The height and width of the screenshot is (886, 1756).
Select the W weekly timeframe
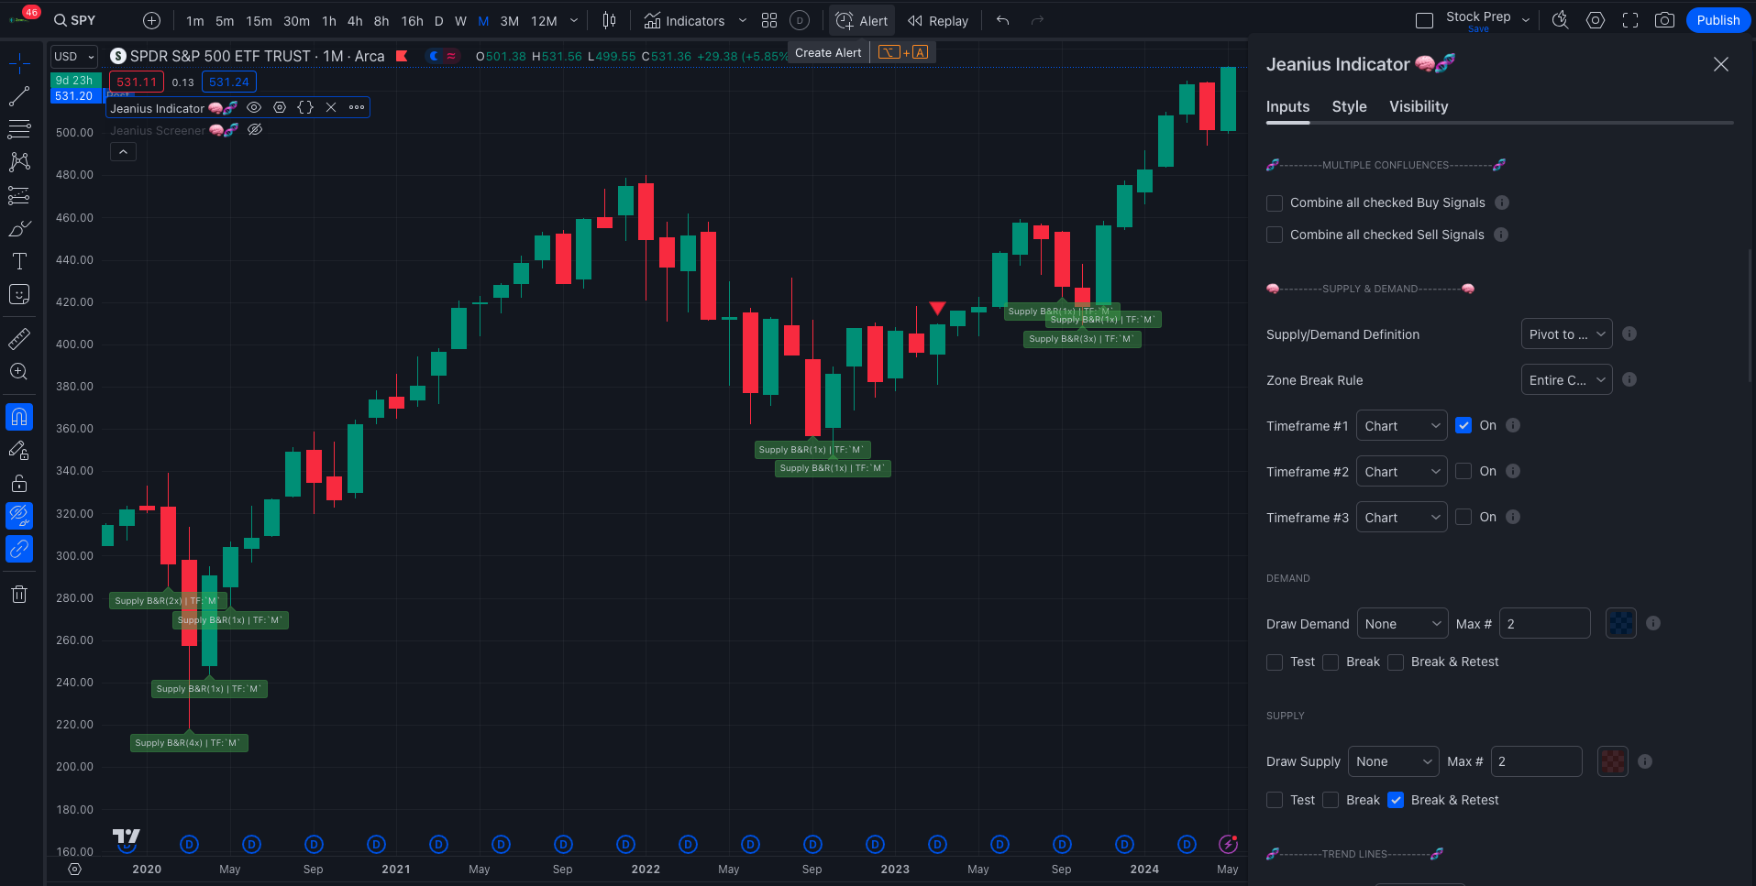click(x=460, y=20)
